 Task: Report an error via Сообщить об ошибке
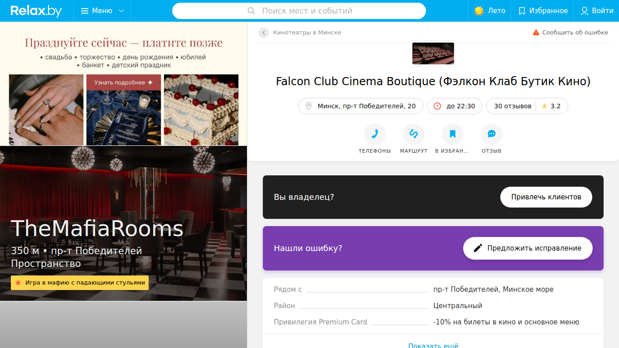pos(570,33)
